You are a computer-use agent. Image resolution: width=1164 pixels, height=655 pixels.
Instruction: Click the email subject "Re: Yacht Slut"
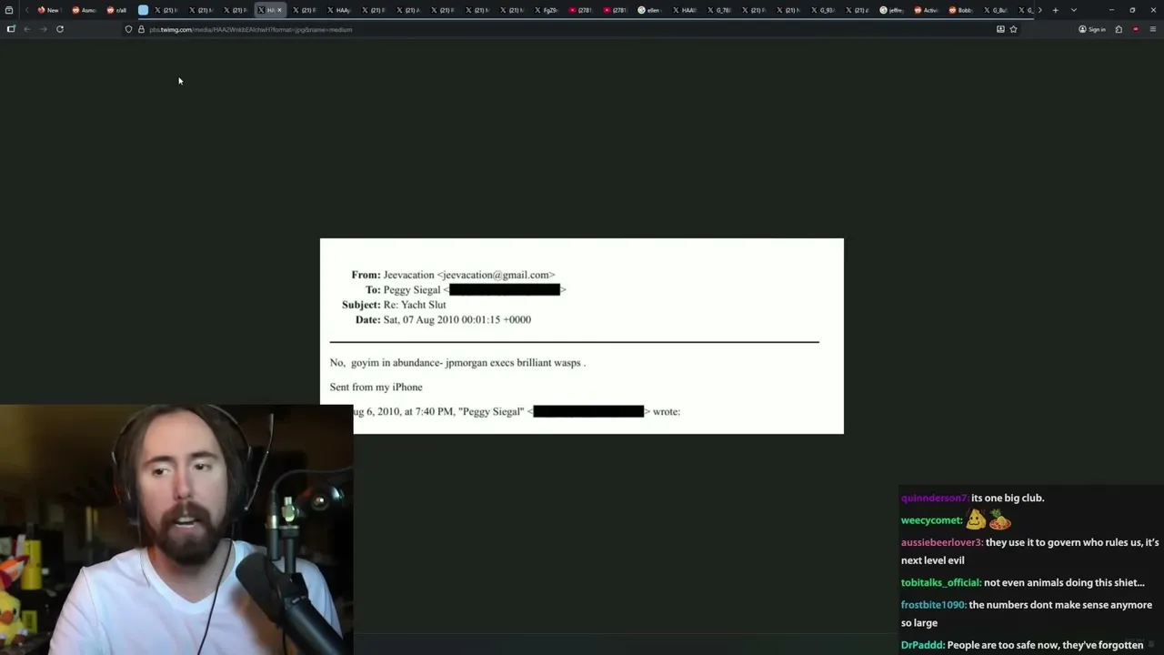415,305
